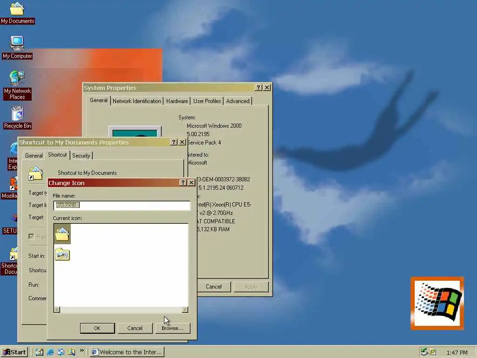The image size is (477, 358).
Task: Click the icon list right scroll arrow
Action: click(185, 310)
